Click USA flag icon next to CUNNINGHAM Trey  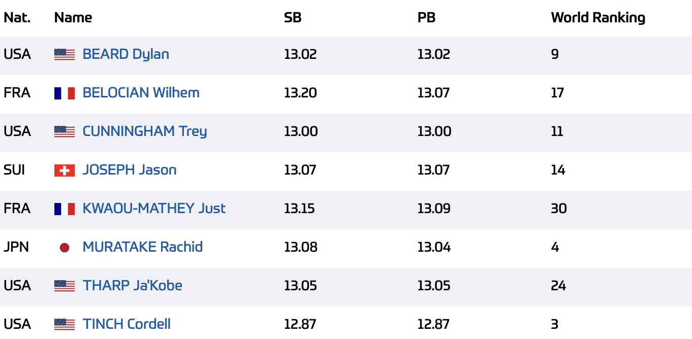pos(65,132)
